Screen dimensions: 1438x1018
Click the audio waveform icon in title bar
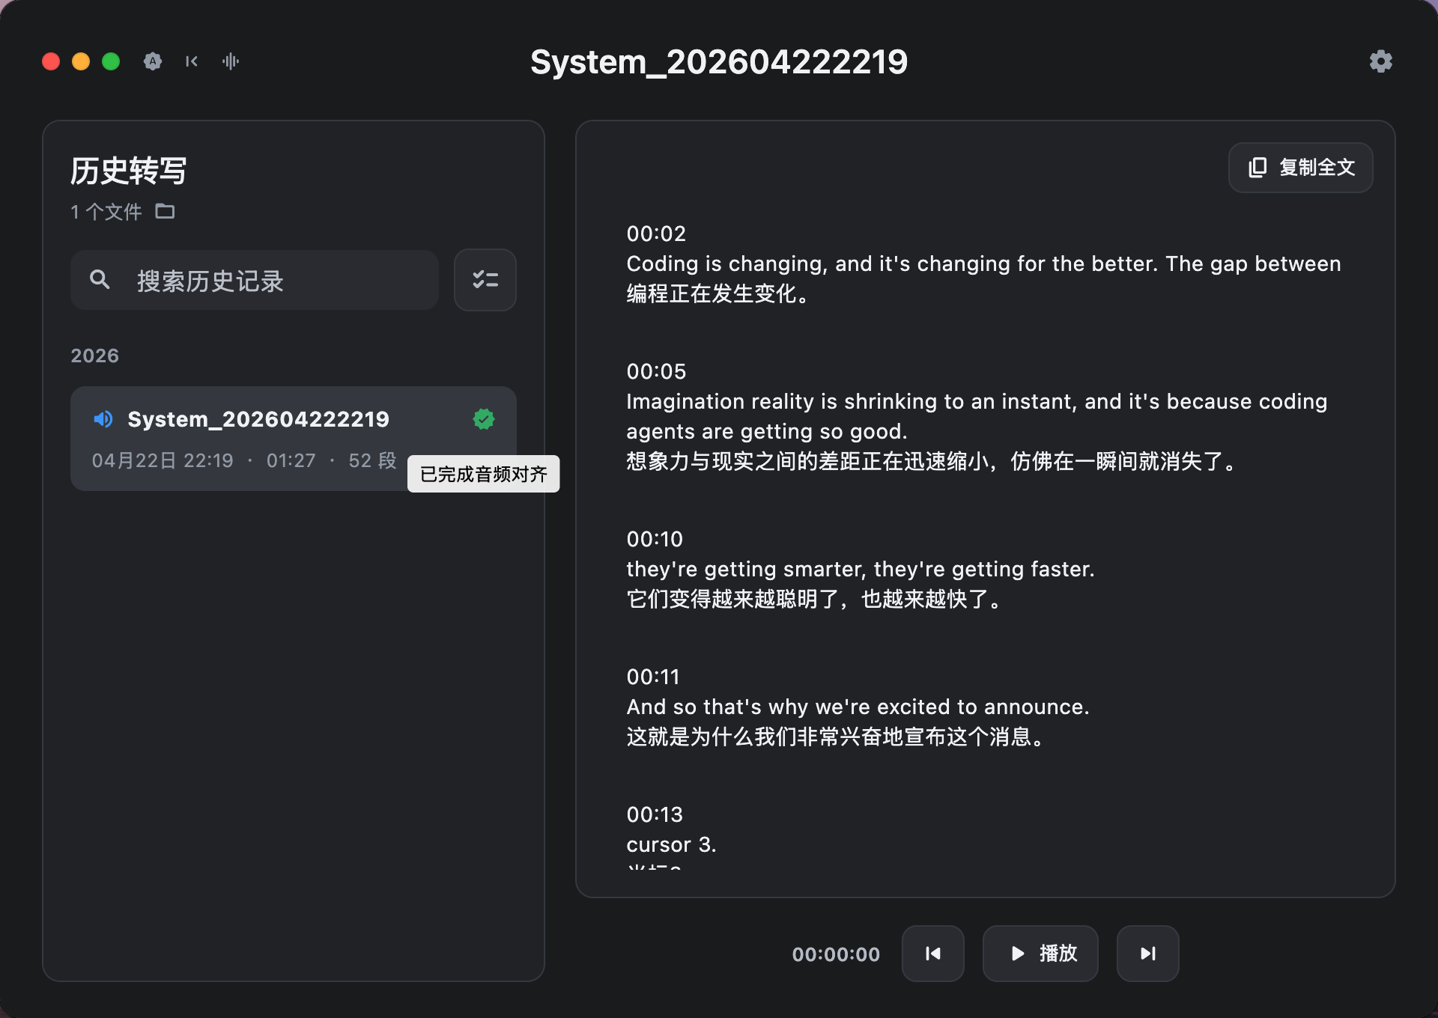click(x=231, y=61)
